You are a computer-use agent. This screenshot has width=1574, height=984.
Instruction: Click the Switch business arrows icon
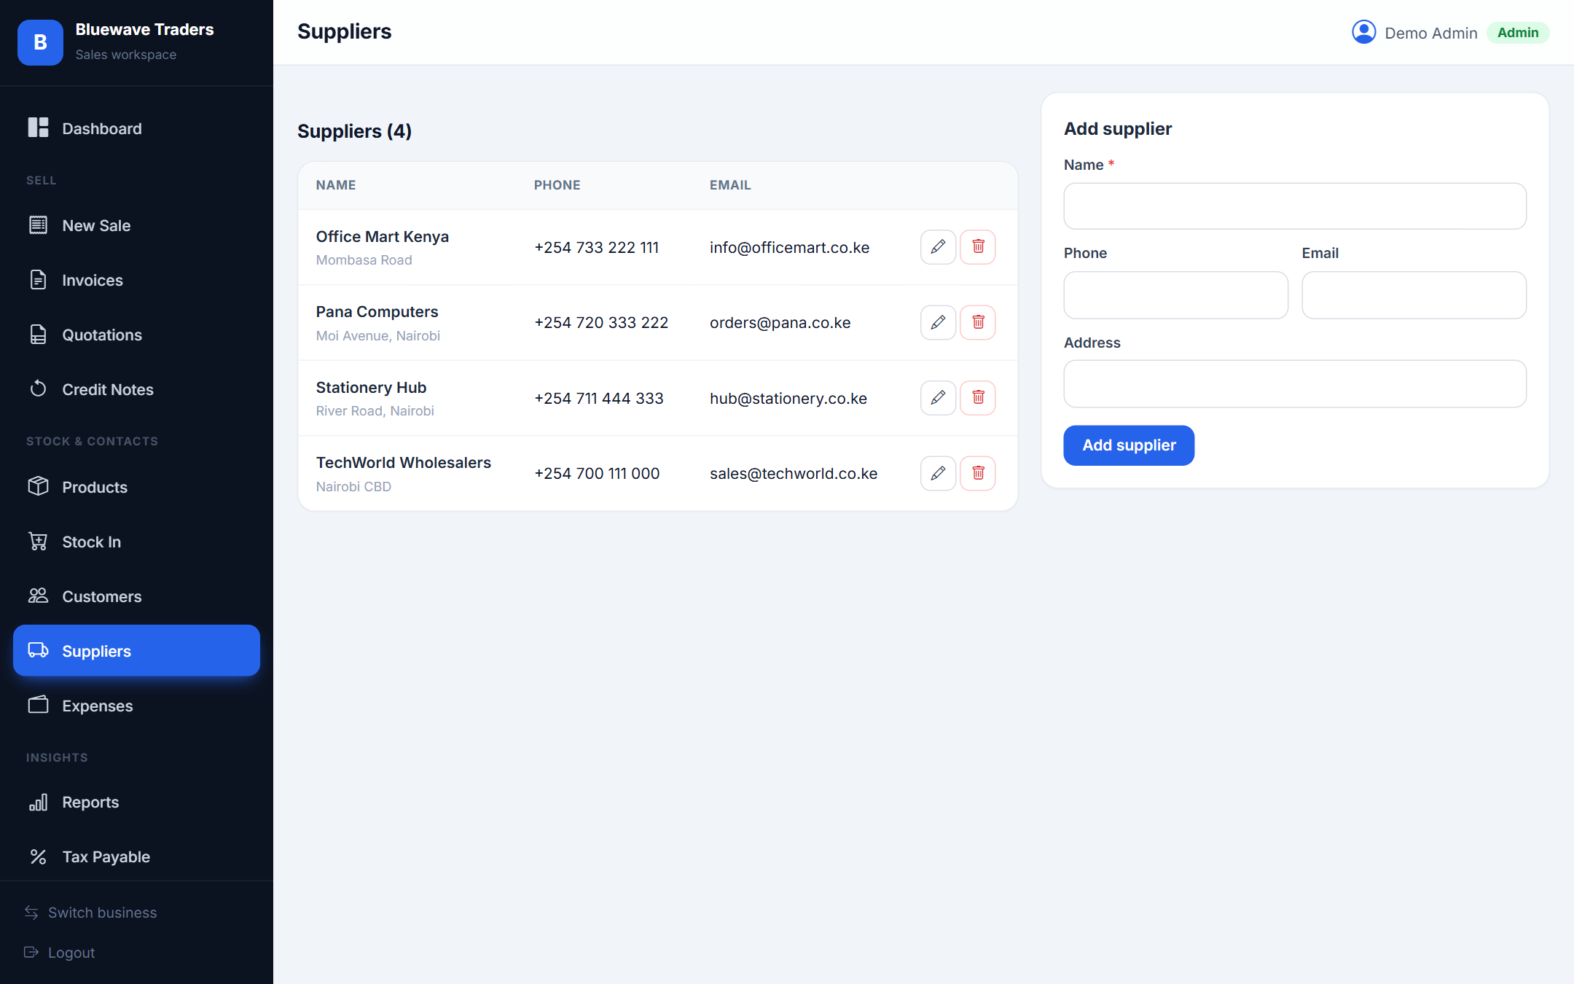tap(31, 913)
